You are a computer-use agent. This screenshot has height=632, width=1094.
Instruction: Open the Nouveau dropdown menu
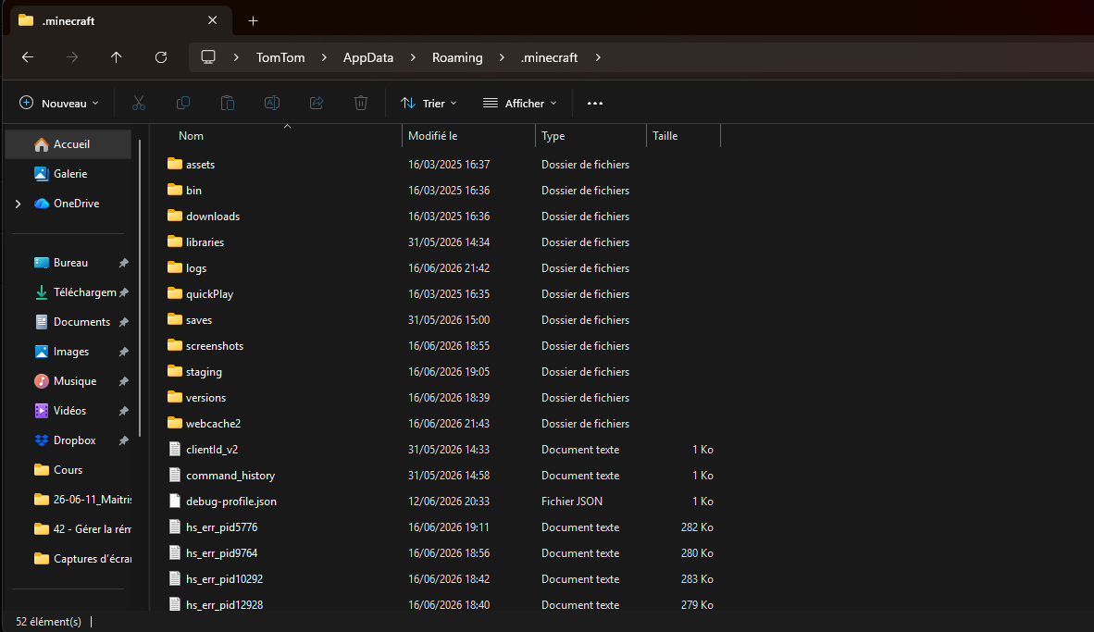tap(59, 104)
